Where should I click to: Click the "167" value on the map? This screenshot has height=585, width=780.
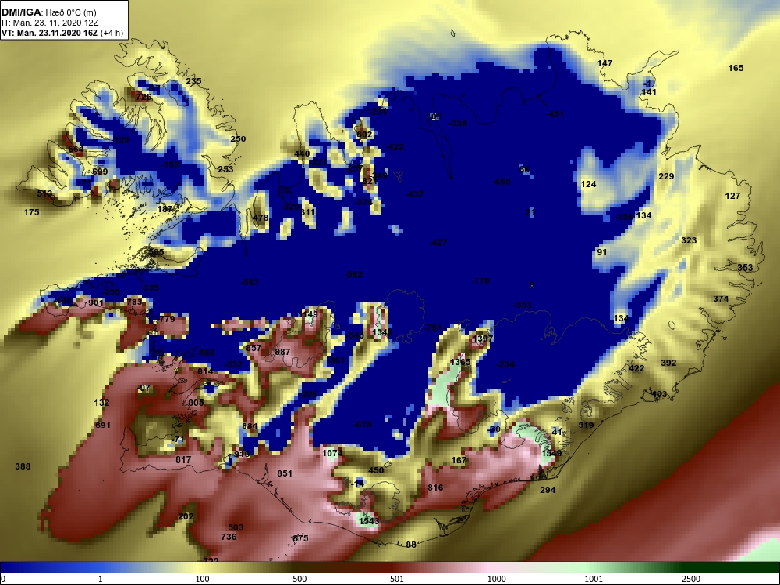[x=459, y=460]
